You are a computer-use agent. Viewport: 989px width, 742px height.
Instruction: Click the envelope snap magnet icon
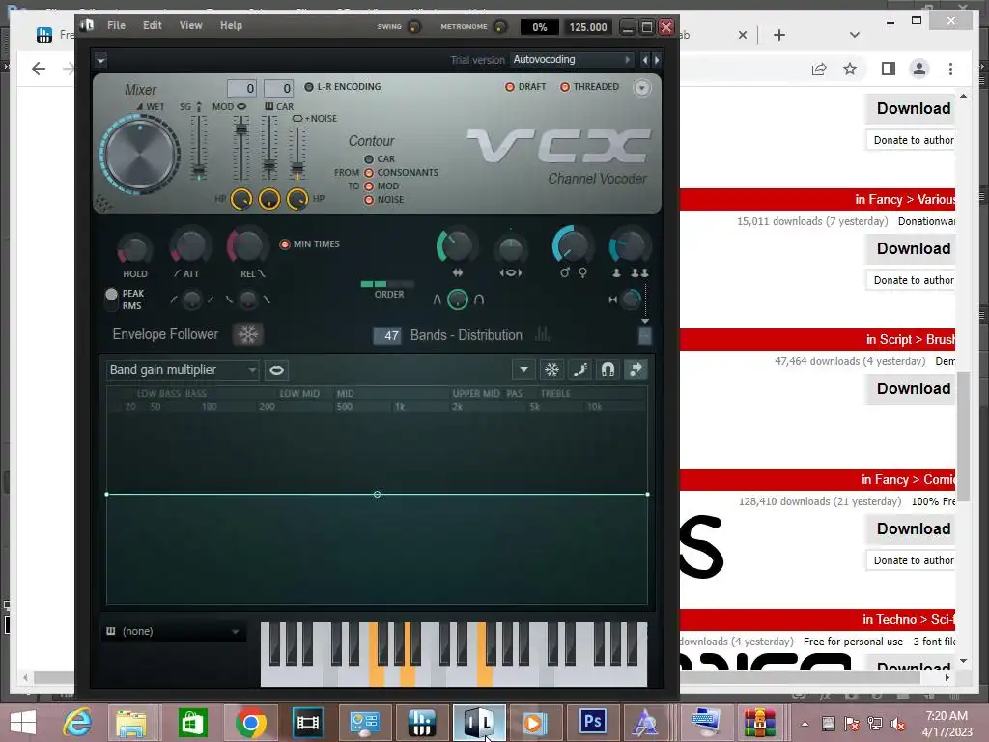coord(608,370)
